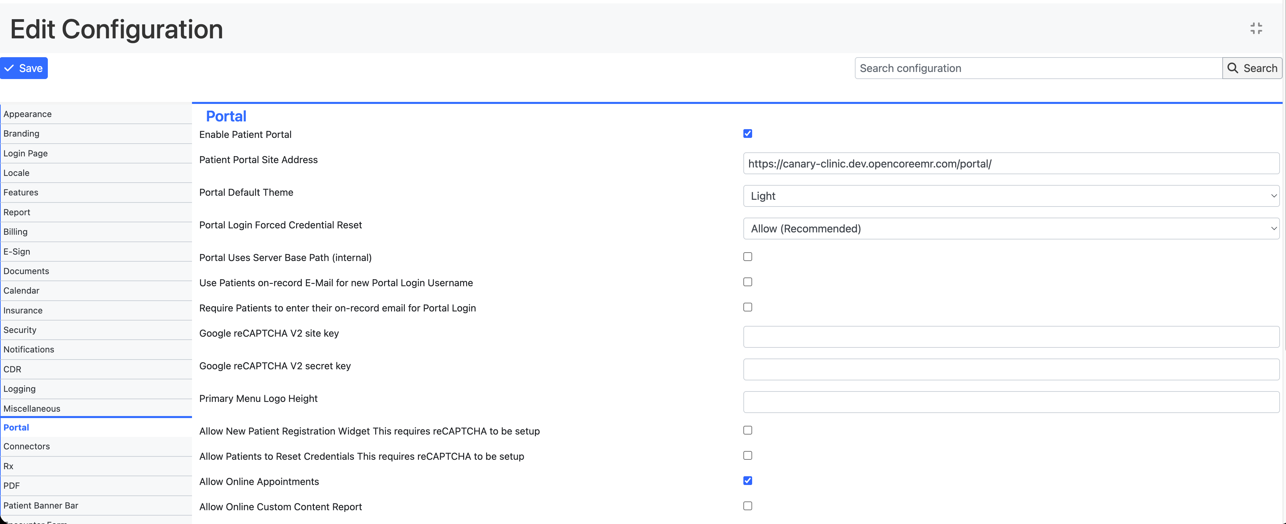This screenshot has width=1286, height=524.
Task: Click the Search button
Action: [1252, 68]
